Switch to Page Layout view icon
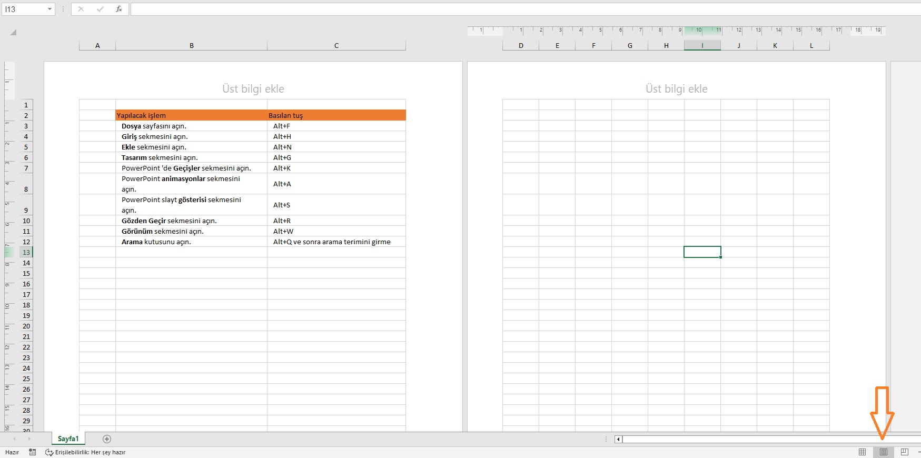 [884, 452]
